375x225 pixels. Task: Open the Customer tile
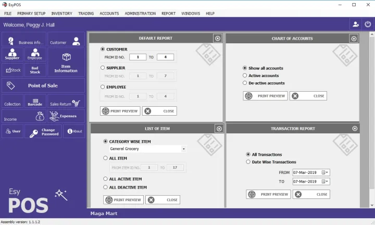point(66,40)
